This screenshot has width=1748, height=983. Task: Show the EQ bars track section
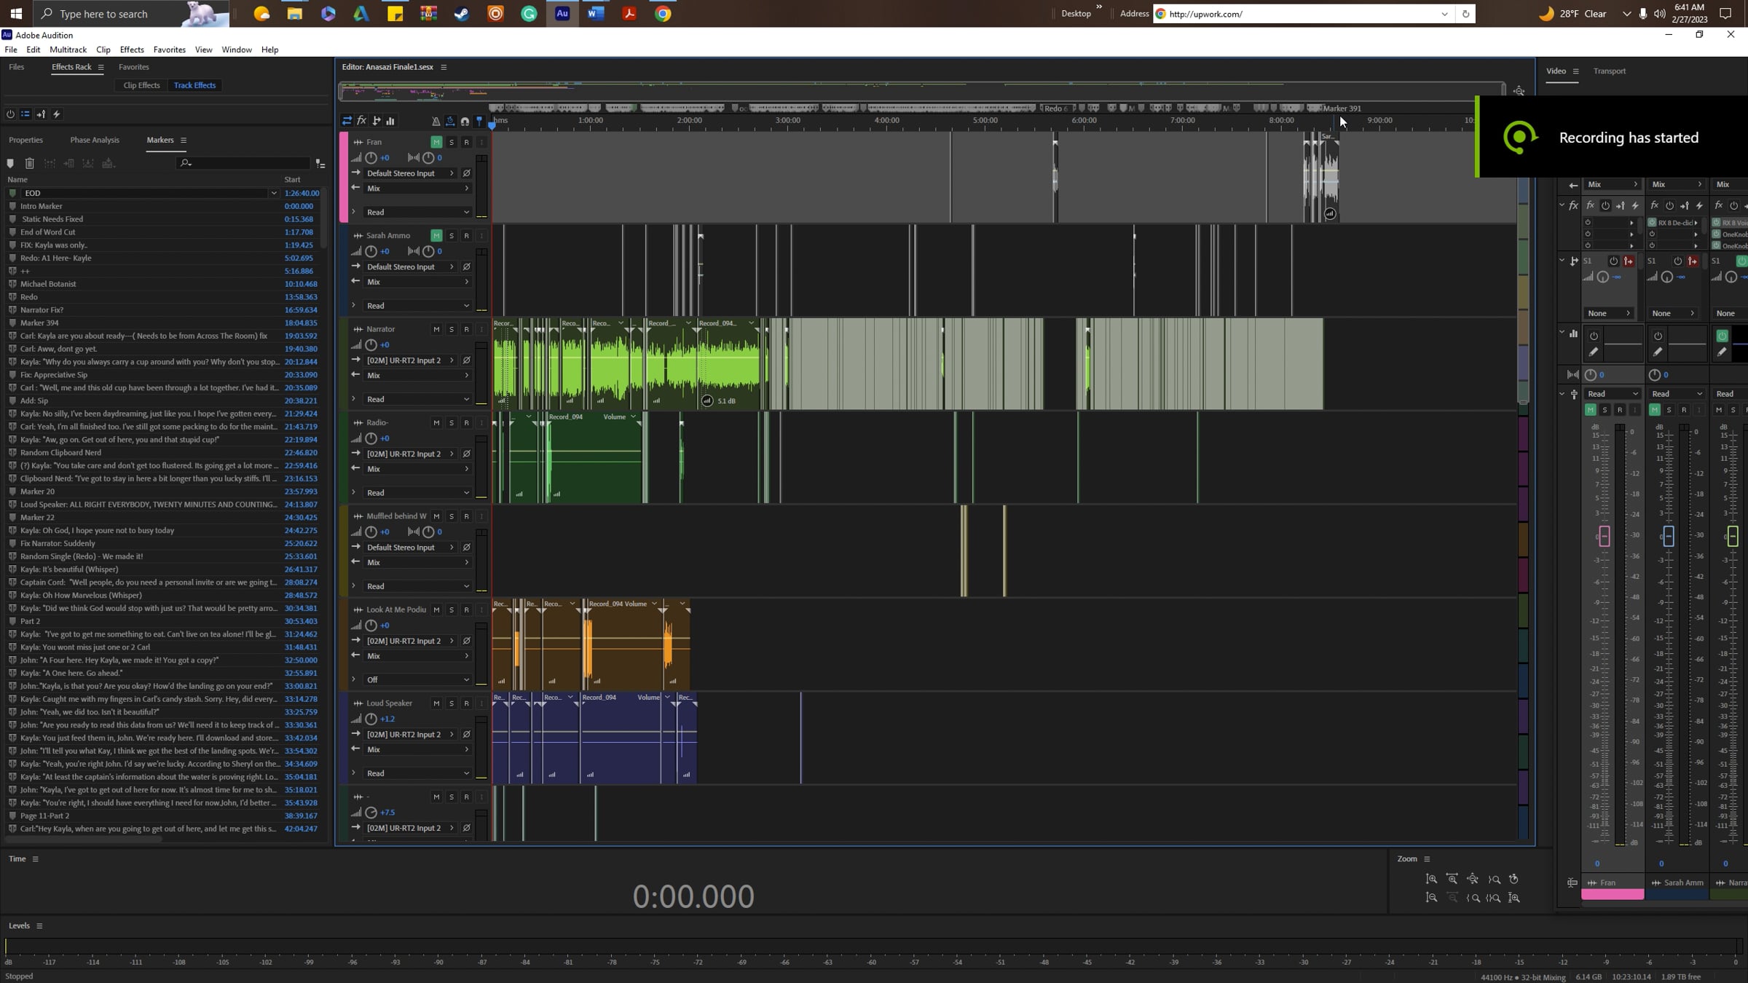click(390, 121)
